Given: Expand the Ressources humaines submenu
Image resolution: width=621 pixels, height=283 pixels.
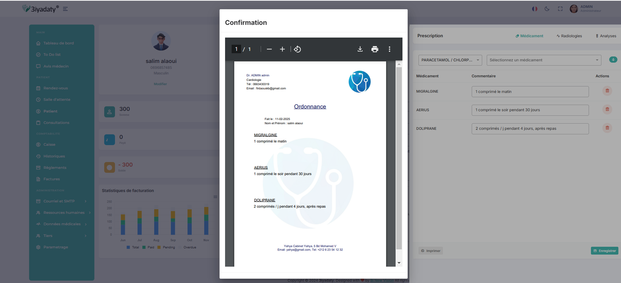Looking at the screenshot, I should point(64,213).
